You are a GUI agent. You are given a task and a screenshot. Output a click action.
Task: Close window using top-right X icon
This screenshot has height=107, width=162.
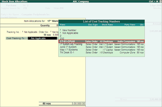coord(161,1)
